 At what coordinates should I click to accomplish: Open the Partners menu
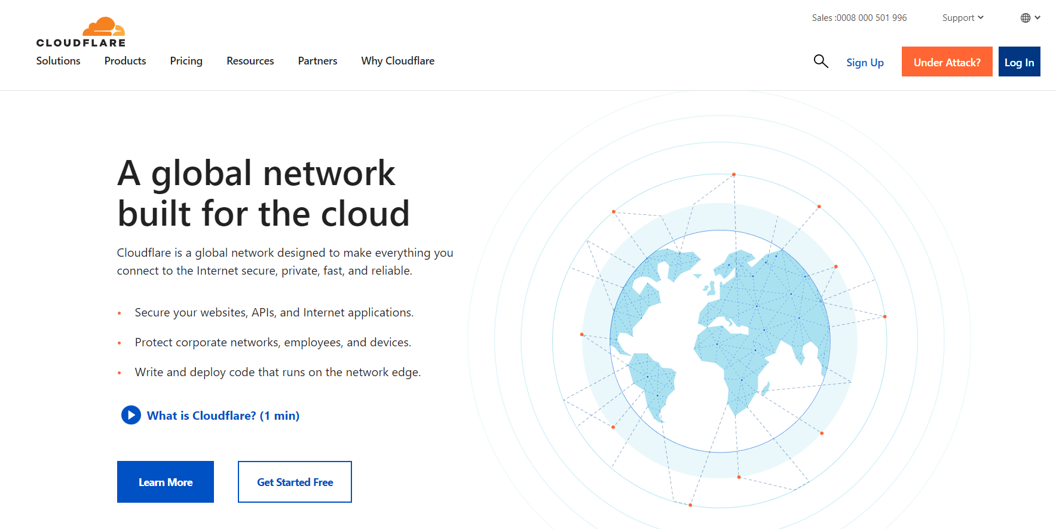317,61
